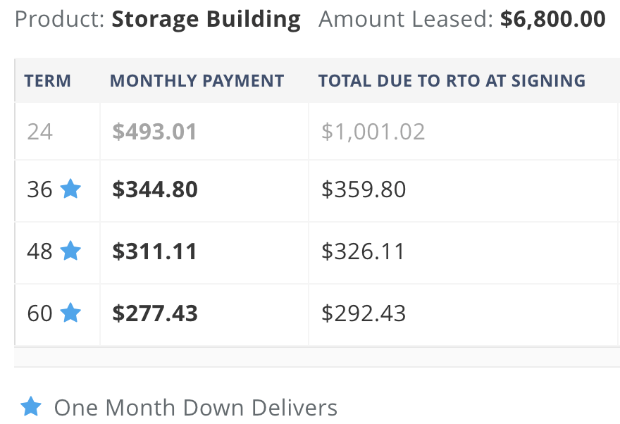The width and height of the screenshot is (620, 424).
Task: Click the MONTHLY PAYMENT column header
Action: pos(197,80)
